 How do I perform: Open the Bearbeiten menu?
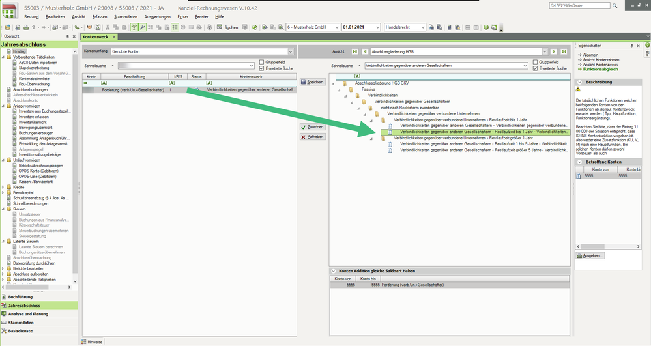55,16
